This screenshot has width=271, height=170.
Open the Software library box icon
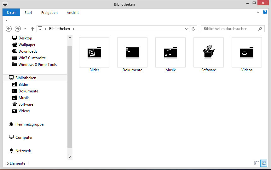[209, 52]
